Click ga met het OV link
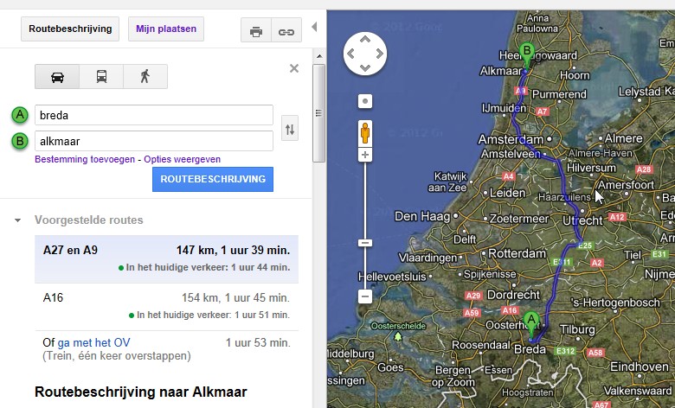This screenshot has width=675, height=408. (93, 343)
